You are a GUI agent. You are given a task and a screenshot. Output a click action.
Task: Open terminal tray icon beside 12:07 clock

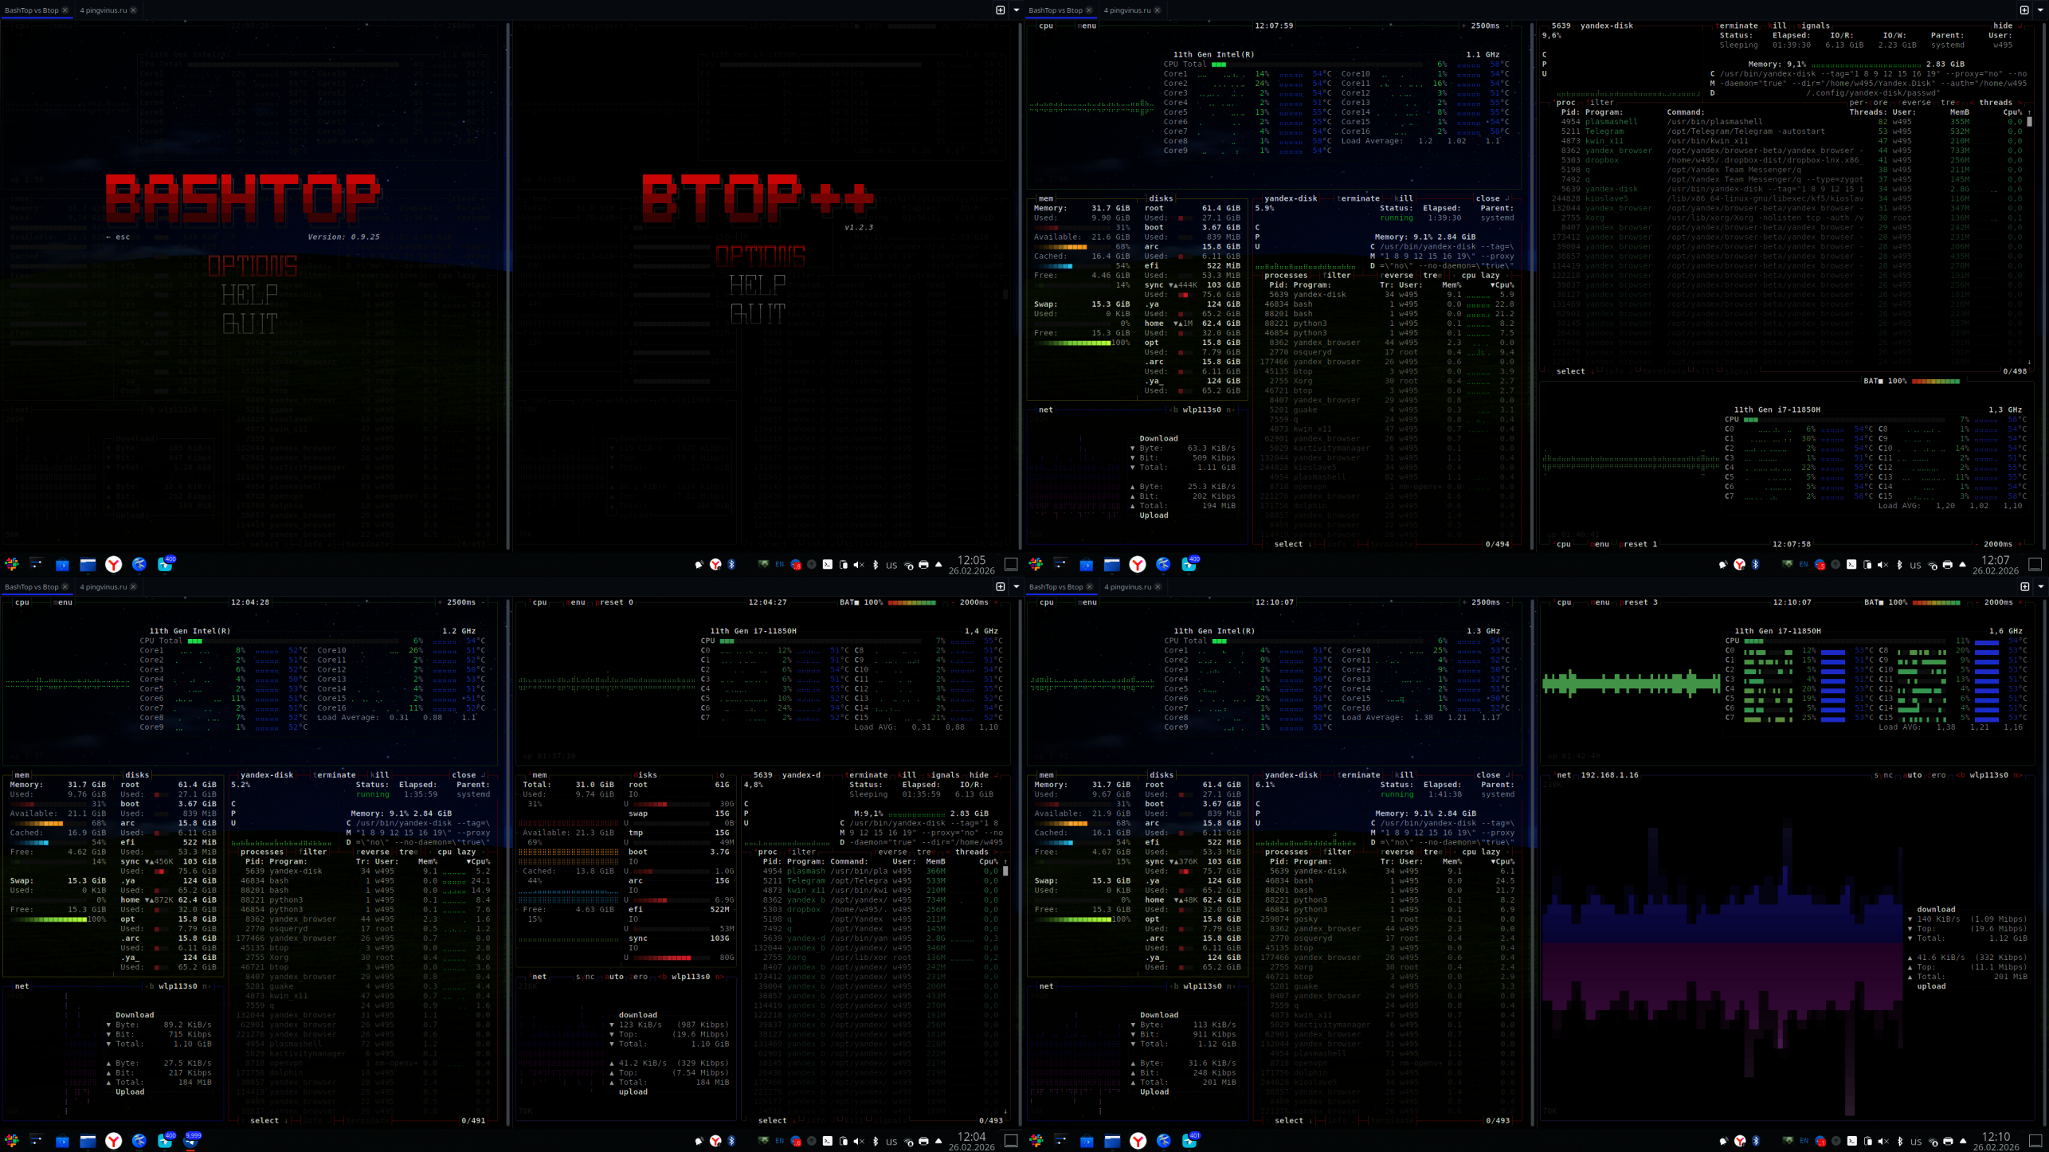pos(1851,564)
